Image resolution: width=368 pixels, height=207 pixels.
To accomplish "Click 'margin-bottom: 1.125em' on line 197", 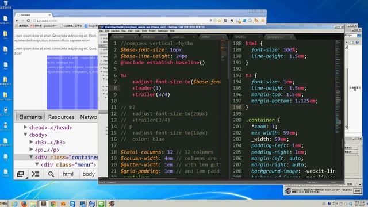I will [284, 101].
